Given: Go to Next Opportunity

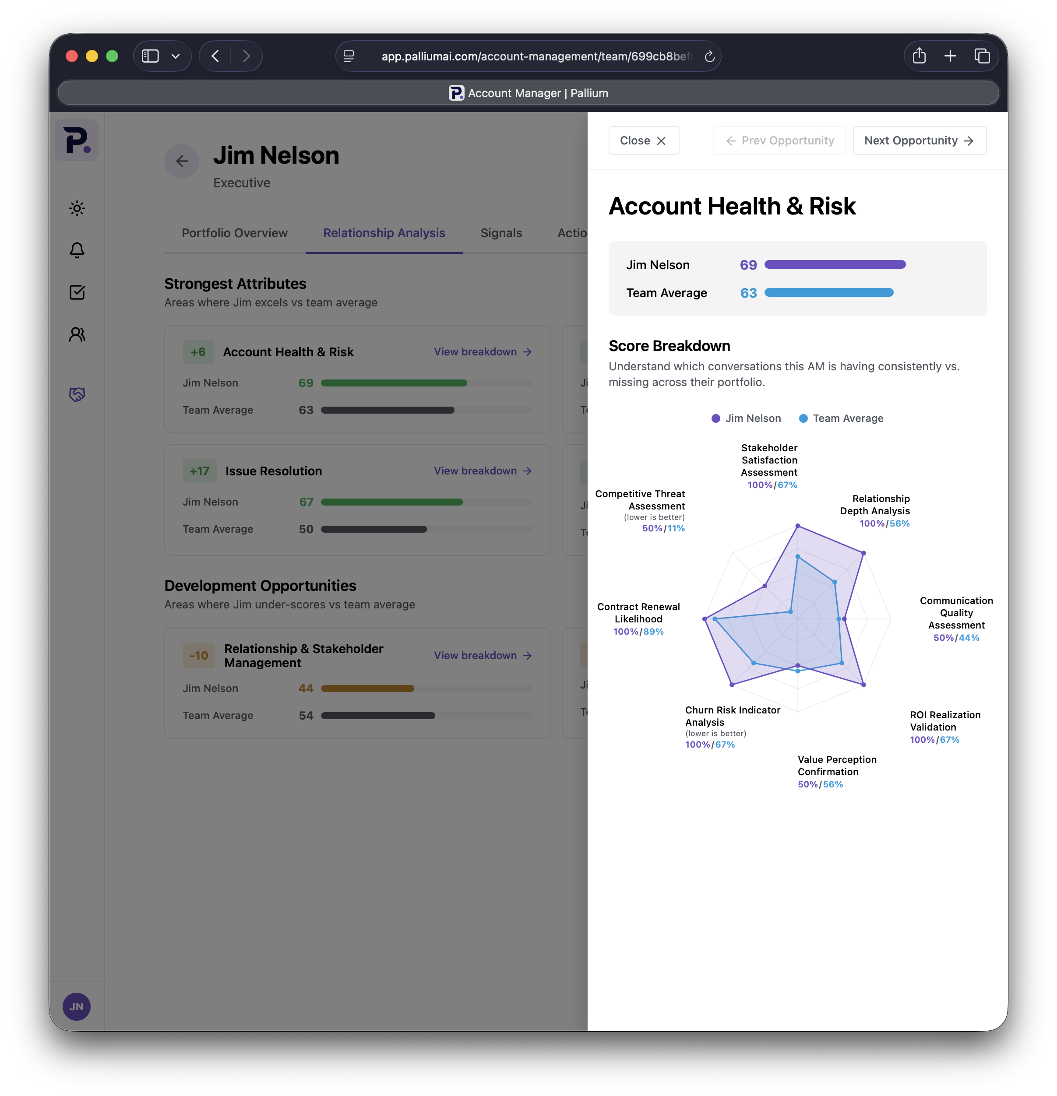Looking at the screenshot, I should click(x=919, y=141).
